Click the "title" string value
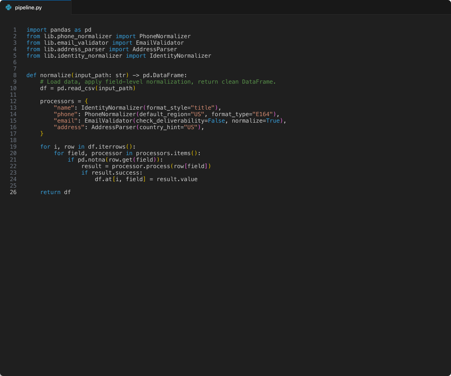Viewport: 451px width, 376px height. pos(203,108)
